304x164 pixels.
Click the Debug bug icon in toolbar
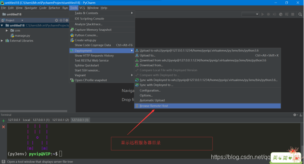[268, 14]
